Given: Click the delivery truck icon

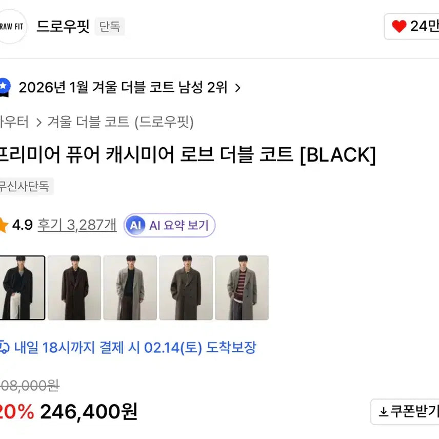Looking at the screenshot, I should (4, 348).
